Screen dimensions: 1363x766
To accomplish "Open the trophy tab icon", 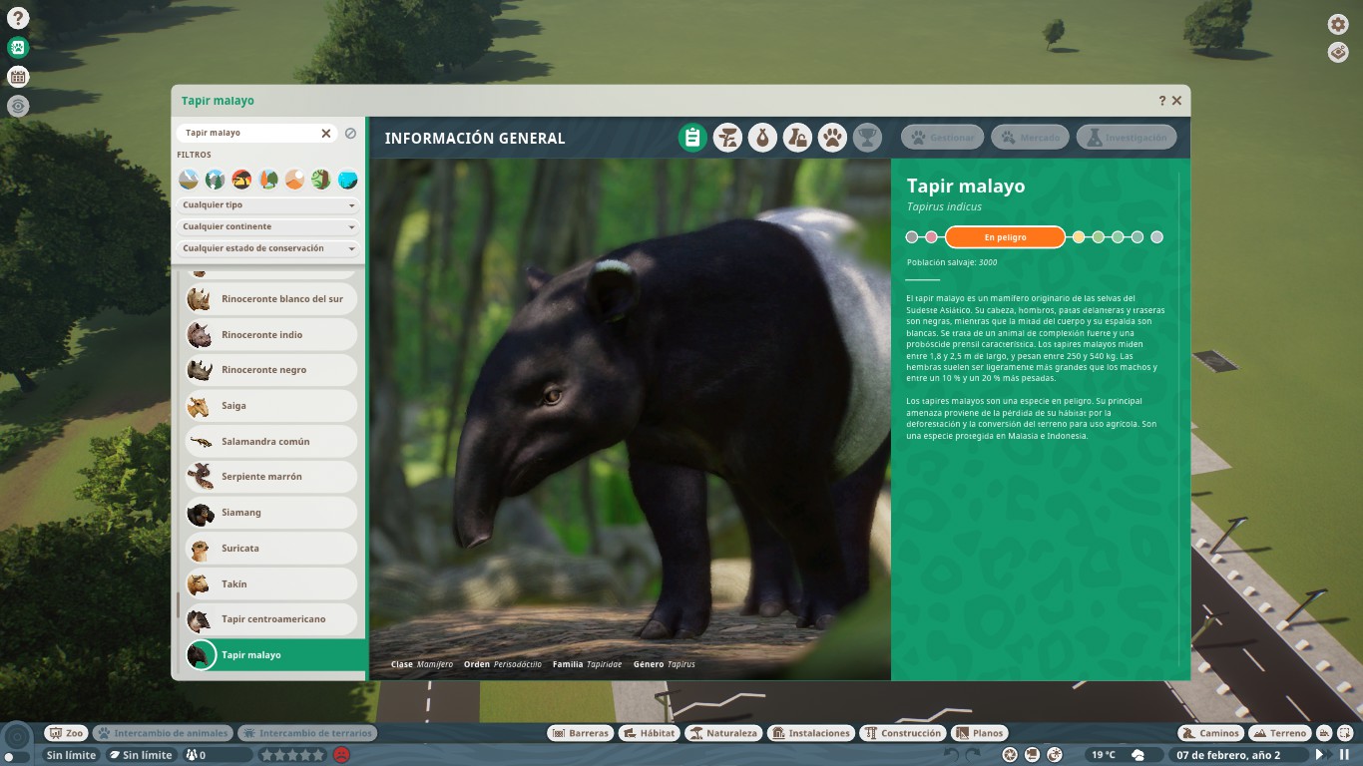I will click(867, 138).
